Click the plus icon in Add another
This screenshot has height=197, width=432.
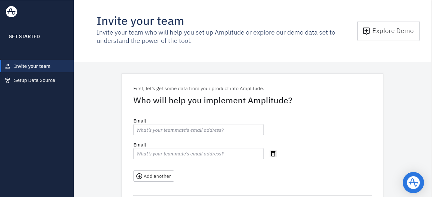(x=139, y=176)
